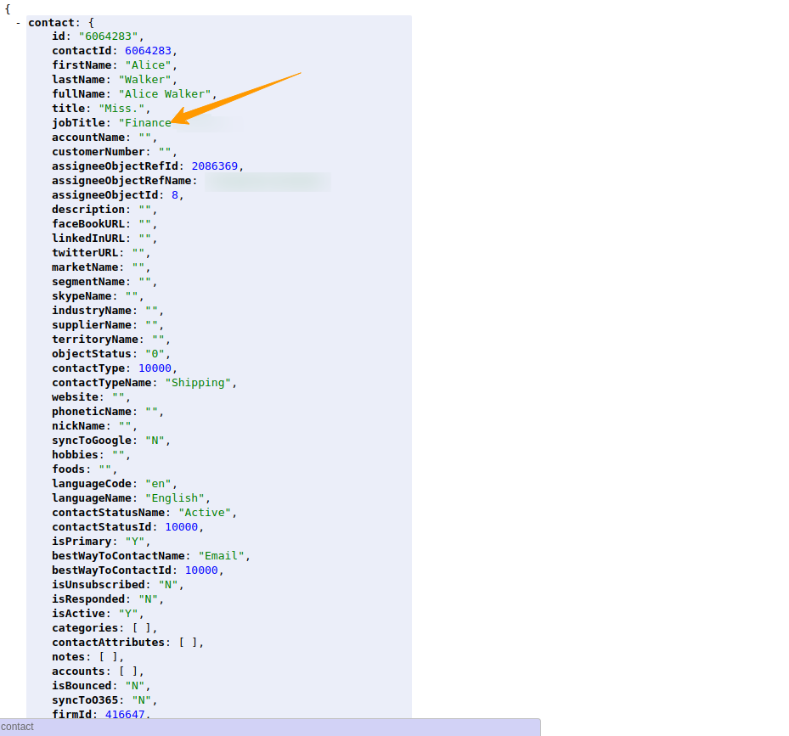Click the accounts empty array
Image resolution: width=789 pixels, height=736 pixels.
point(128,671)
